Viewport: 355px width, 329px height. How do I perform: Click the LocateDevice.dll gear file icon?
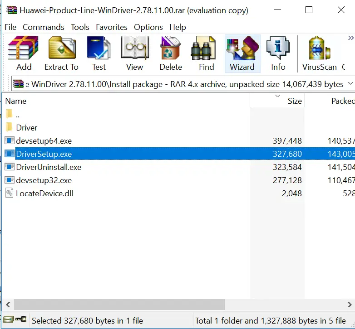tap(9, 193)
